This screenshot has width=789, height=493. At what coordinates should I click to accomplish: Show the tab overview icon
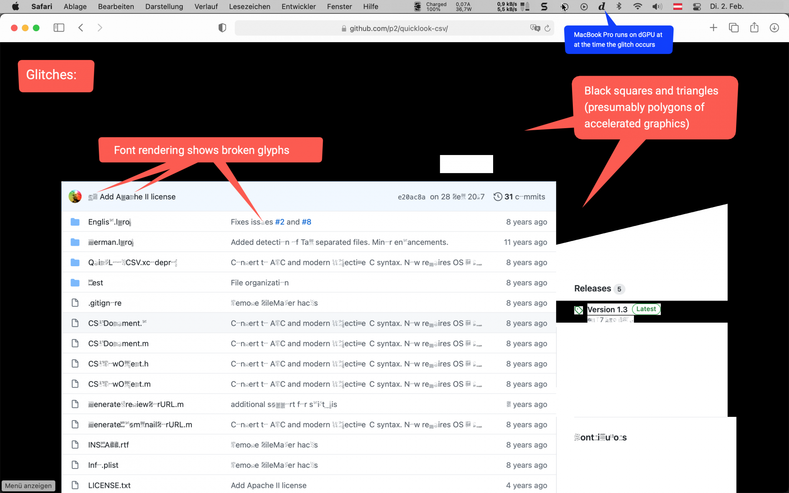coord(734,28)
